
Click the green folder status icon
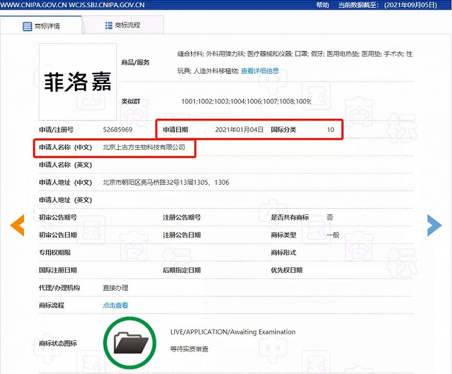(x=130, y=342)
